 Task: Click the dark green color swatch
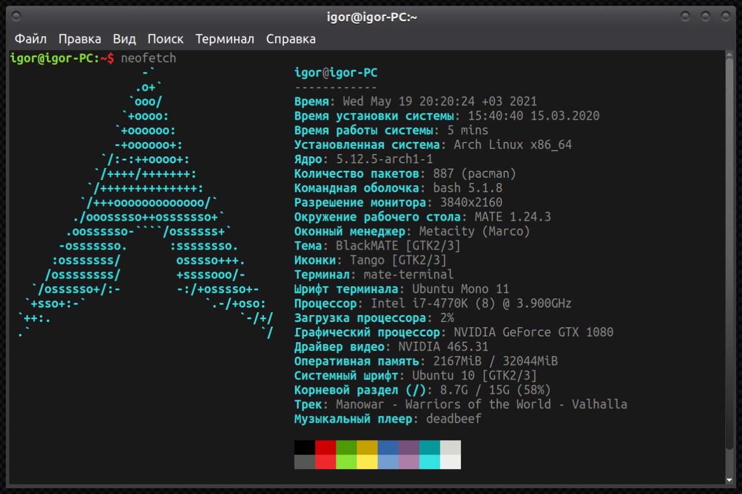347,447
